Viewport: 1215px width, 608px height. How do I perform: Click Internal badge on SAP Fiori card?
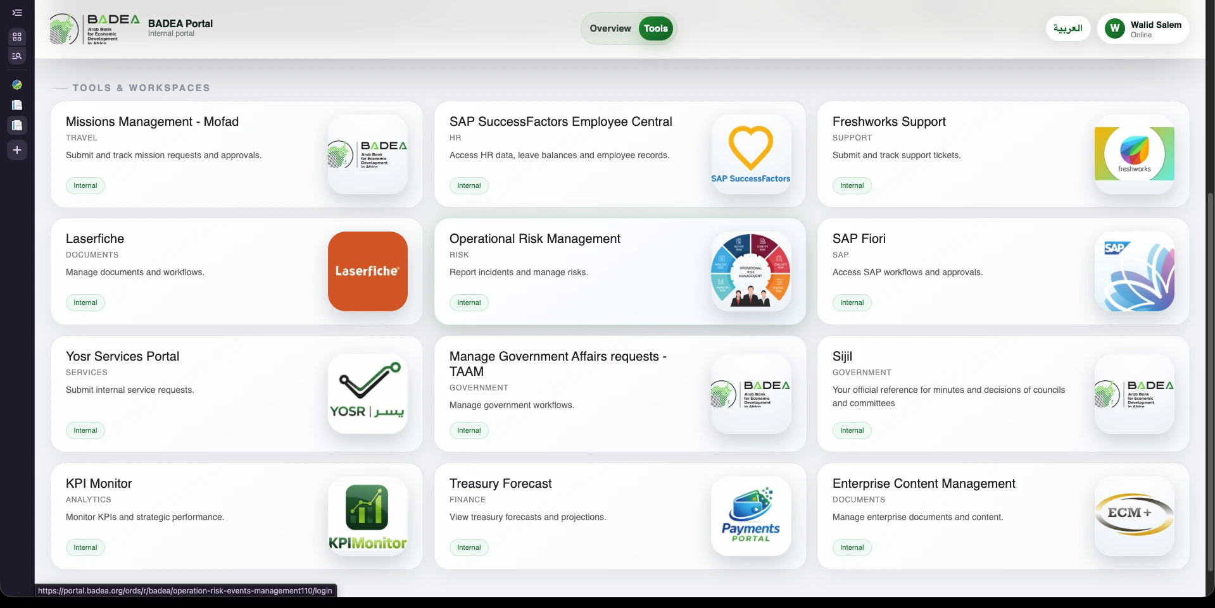(x=852, y=302)
